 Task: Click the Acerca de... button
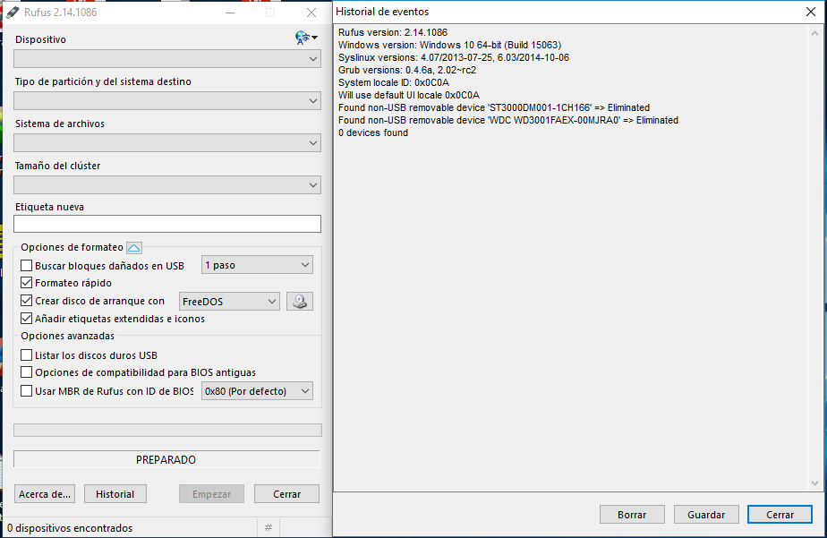tap(45, 494)
